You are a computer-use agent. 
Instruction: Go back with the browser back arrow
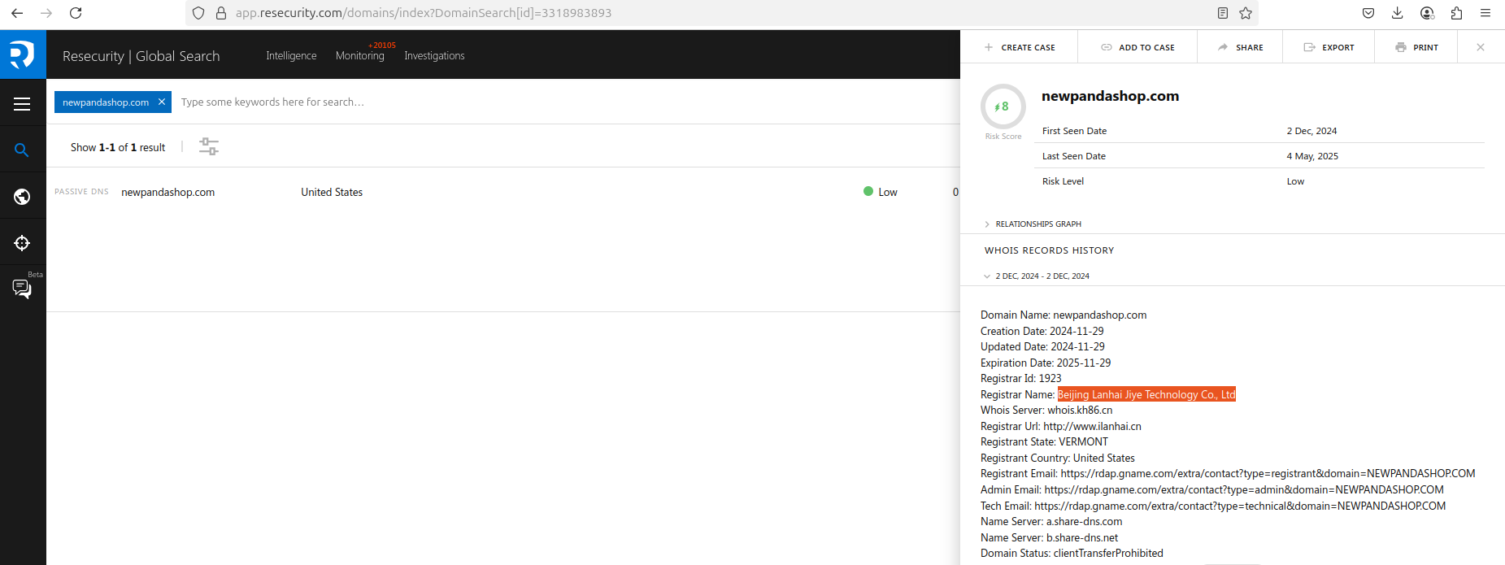click(x=17, y=13)
